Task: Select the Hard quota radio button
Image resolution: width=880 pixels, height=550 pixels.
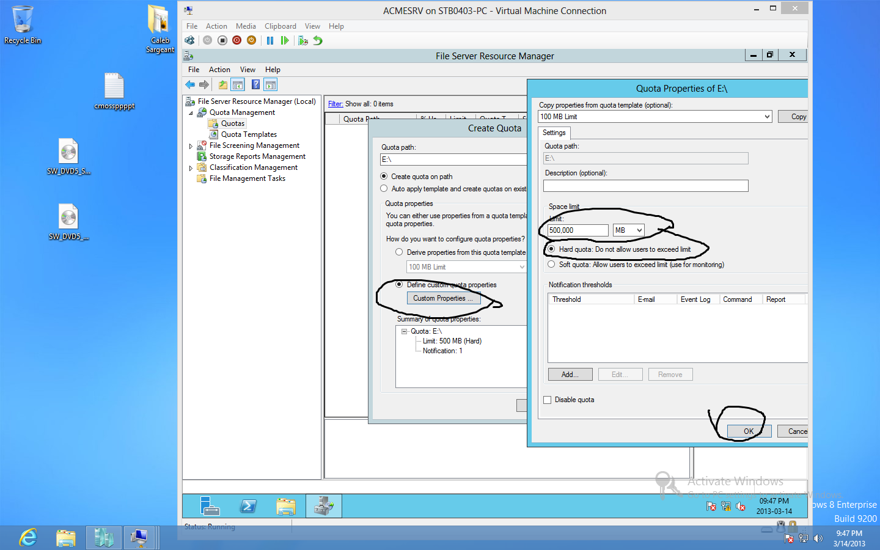Action: click(x=551, y=249)
